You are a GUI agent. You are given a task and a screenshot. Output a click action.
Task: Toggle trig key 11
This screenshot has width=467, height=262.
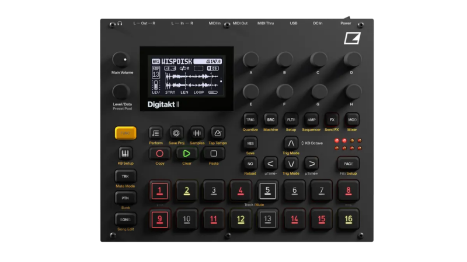(214, 219)
